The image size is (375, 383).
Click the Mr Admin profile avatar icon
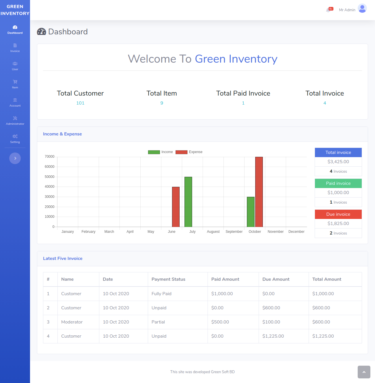362,9
